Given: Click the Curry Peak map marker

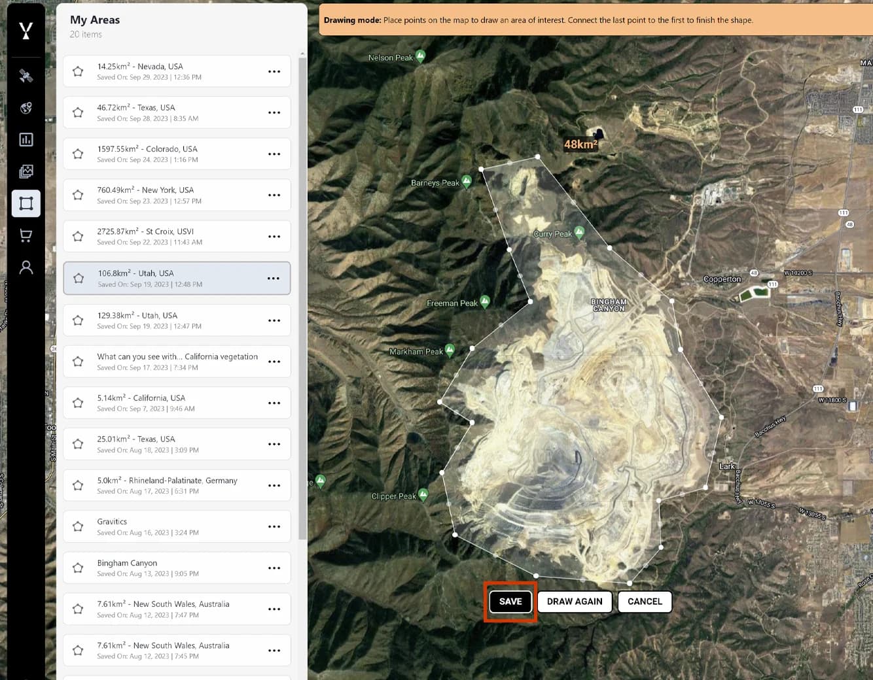Looking at the screenshot, I should 579,232.
